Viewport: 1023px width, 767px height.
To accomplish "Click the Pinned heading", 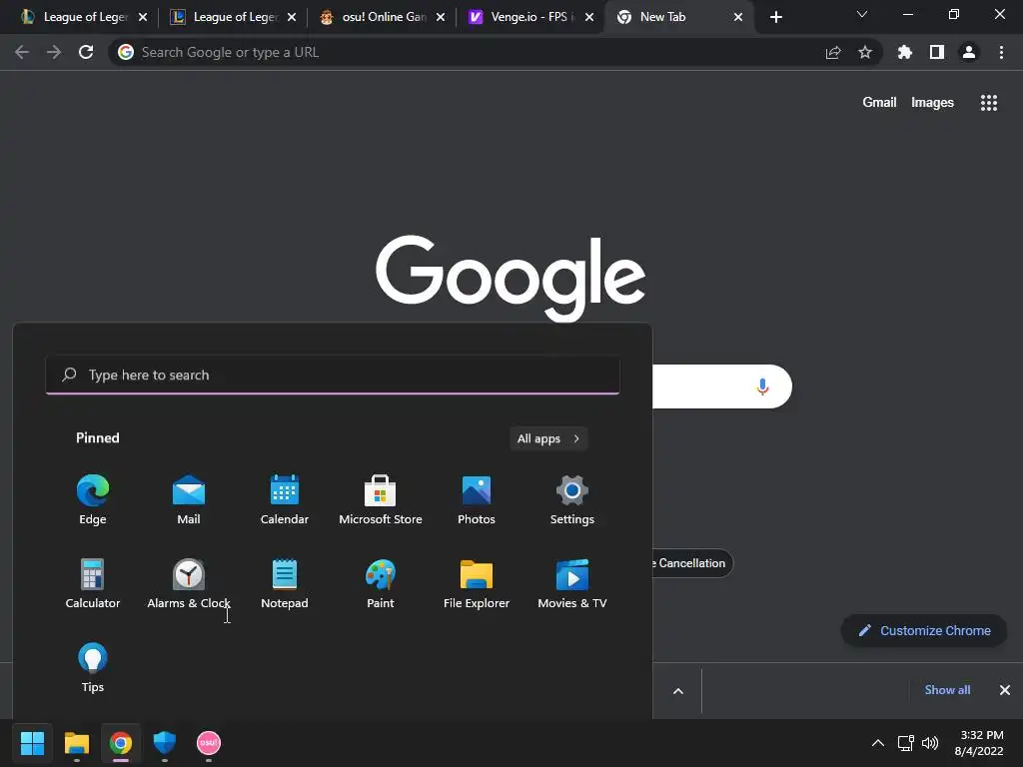I will coord(98,438).
